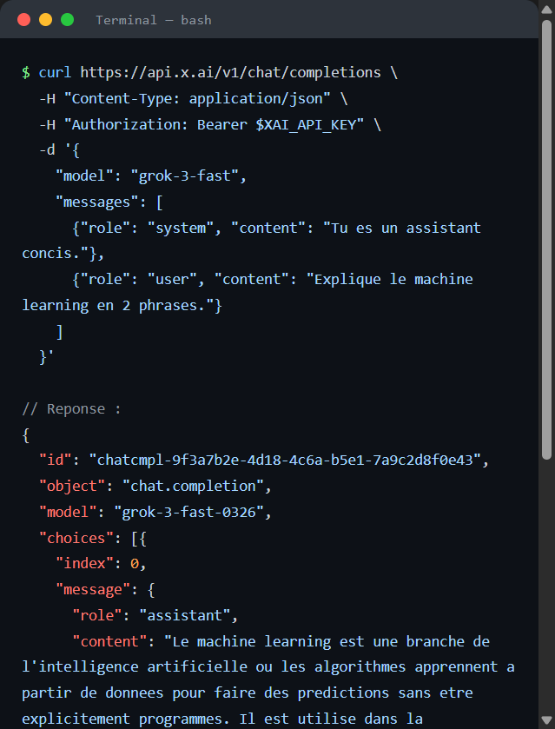Click the "Terminal — bash" window title
555x729 pixels.
point(154,20)
